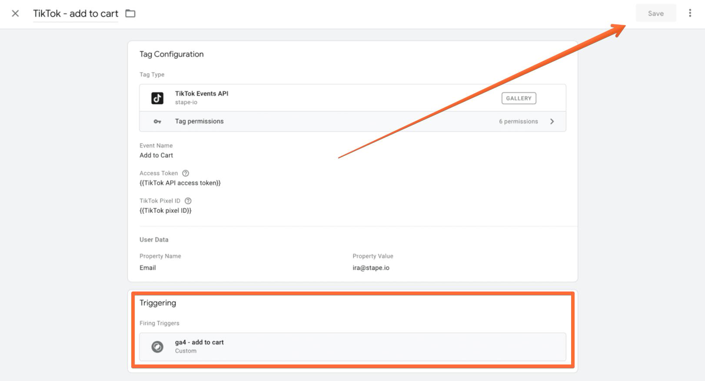
Task: Click the ira@stape.io property value
Action: [x=371, y=268]
